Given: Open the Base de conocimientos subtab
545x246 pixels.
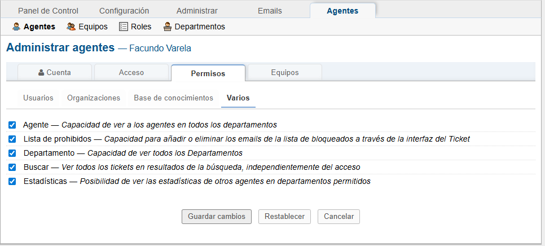Looking at the screenshot, I should coord(173,98).
